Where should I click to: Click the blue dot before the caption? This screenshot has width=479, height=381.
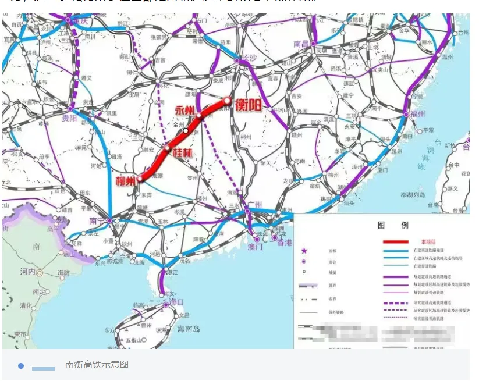pos(21,366)
